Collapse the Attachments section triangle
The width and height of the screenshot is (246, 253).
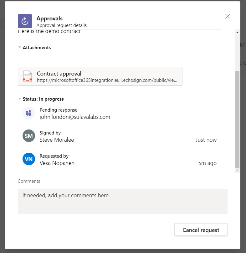click(20, 48)
